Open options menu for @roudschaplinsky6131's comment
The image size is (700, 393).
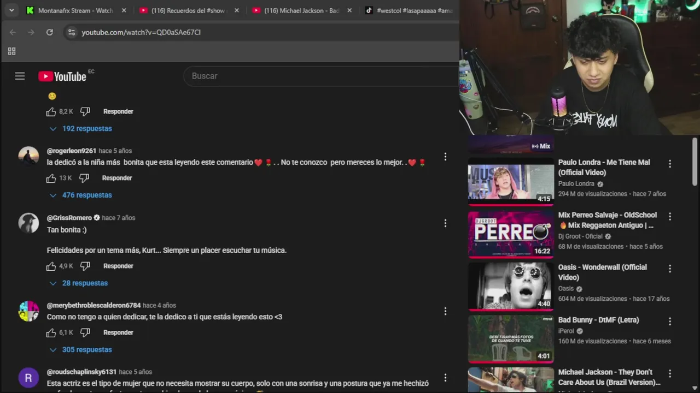(x=445, y=378)
